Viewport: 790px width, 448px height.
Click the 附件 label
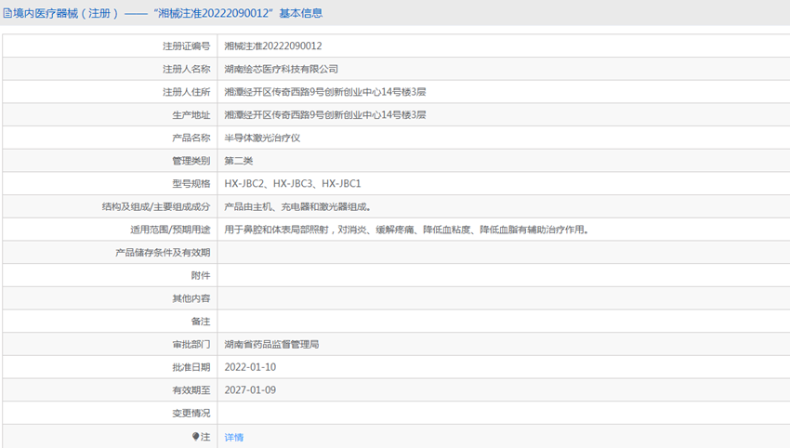(x=201, y=276)
